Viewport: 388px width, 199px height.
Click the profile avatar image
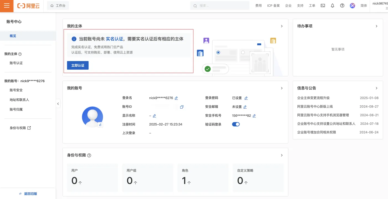pos(93,117)
